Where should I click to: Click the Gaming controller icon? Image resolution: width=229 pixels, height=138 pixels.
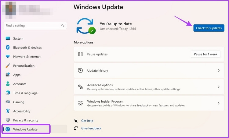click(x=8, y=102)
